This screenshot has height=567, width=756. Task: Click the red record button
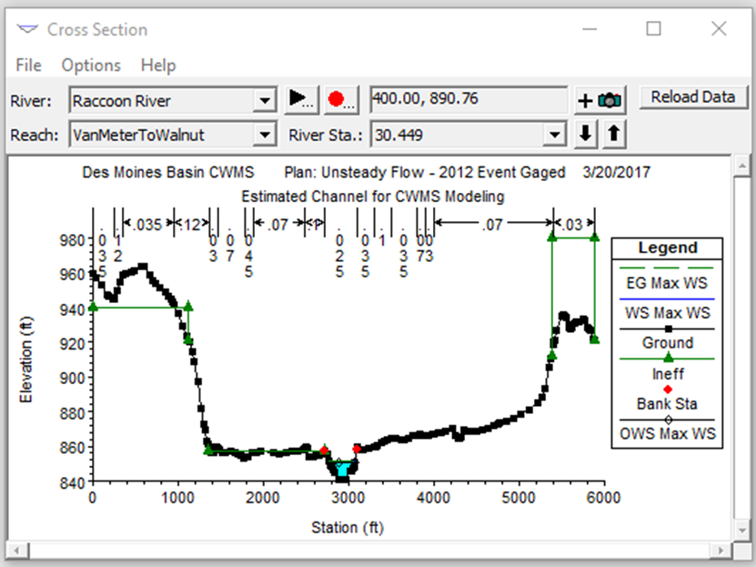coord(341,100)
